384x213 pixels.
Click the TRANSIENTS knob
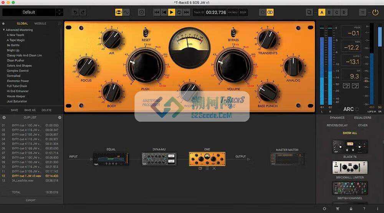pos(267,40)
